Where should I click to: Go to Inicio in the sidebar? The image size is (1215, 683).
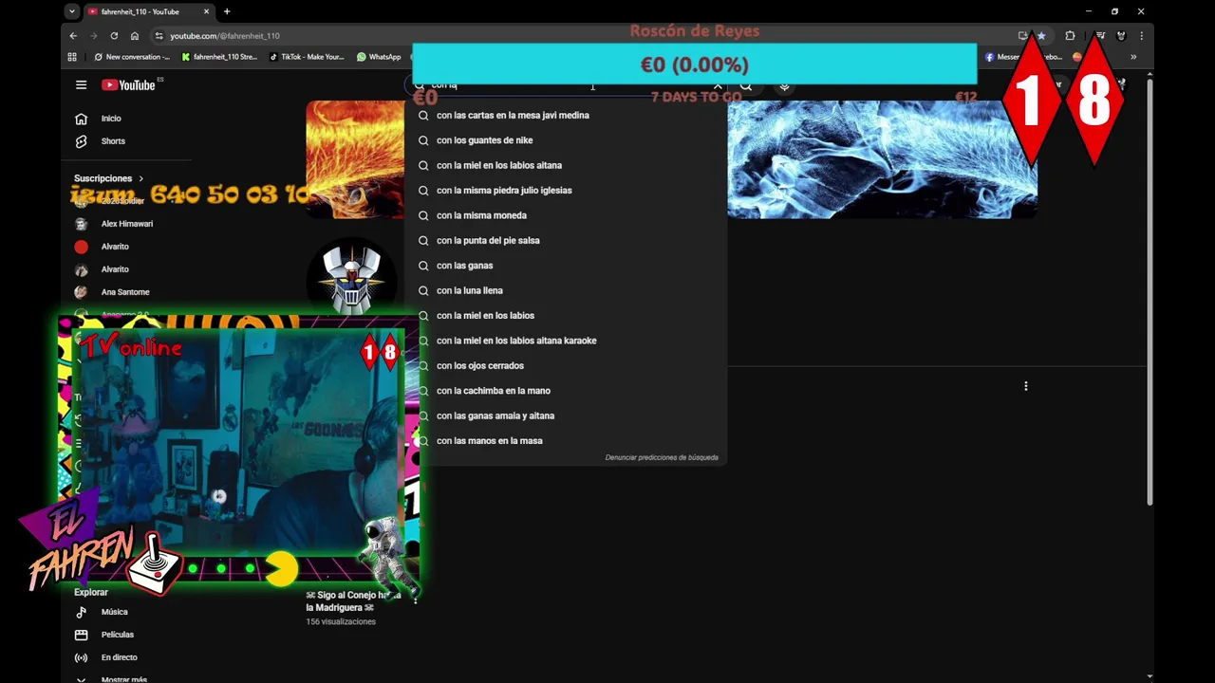[x=111, y=119]
